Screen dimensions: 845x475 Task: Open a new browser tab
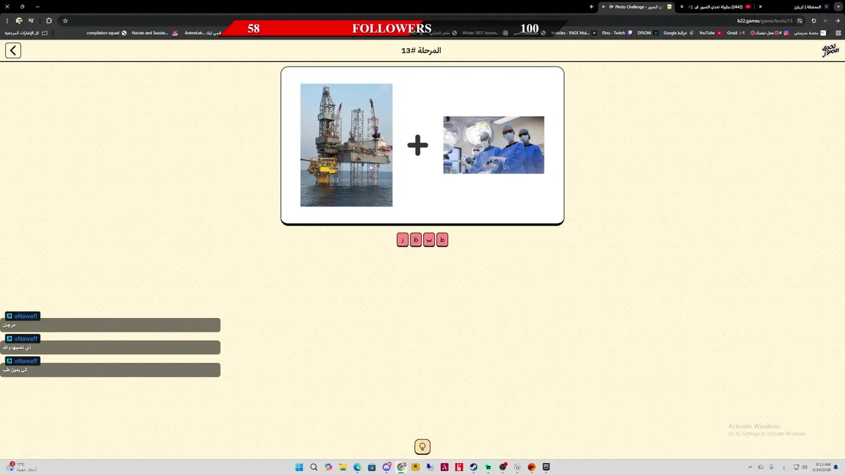point(591,7)
